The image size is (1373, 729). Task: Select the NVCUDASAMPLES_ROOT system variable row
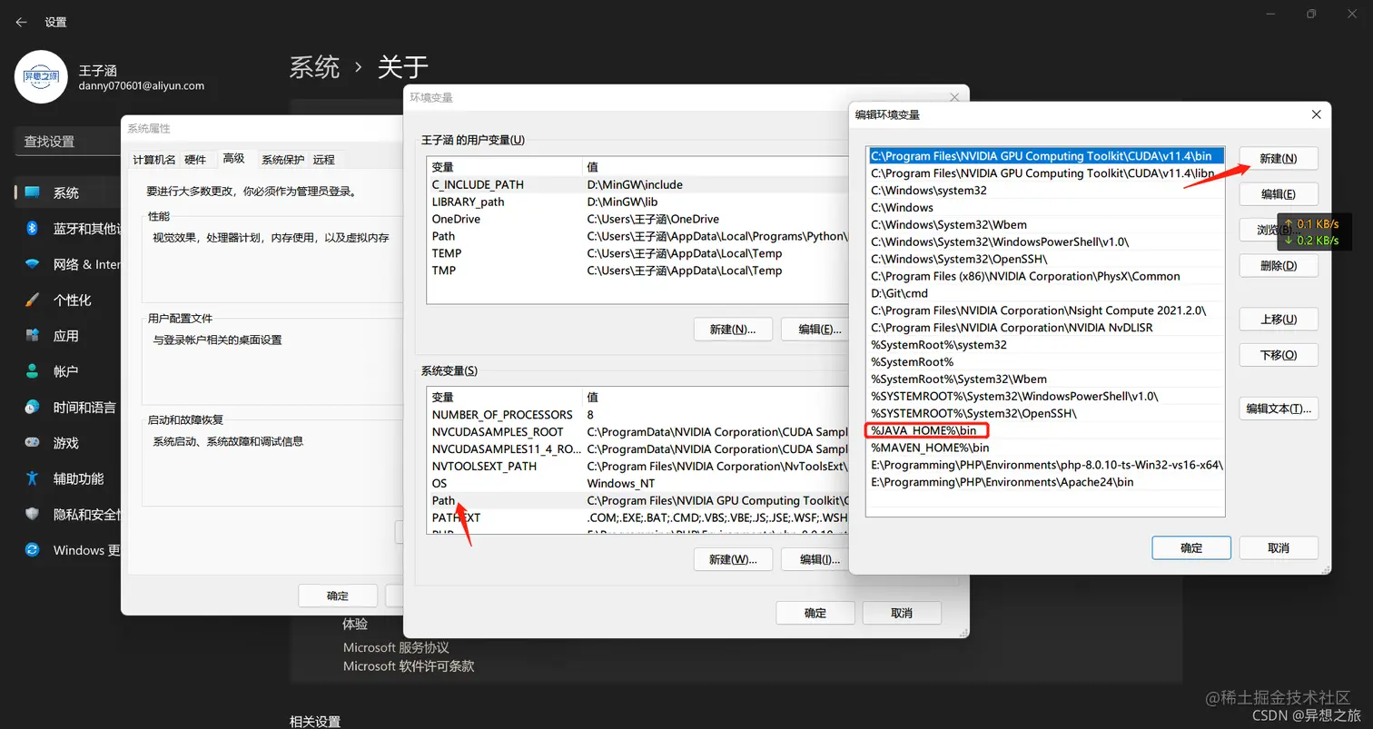pyautogui.click(x=637, y=431)
